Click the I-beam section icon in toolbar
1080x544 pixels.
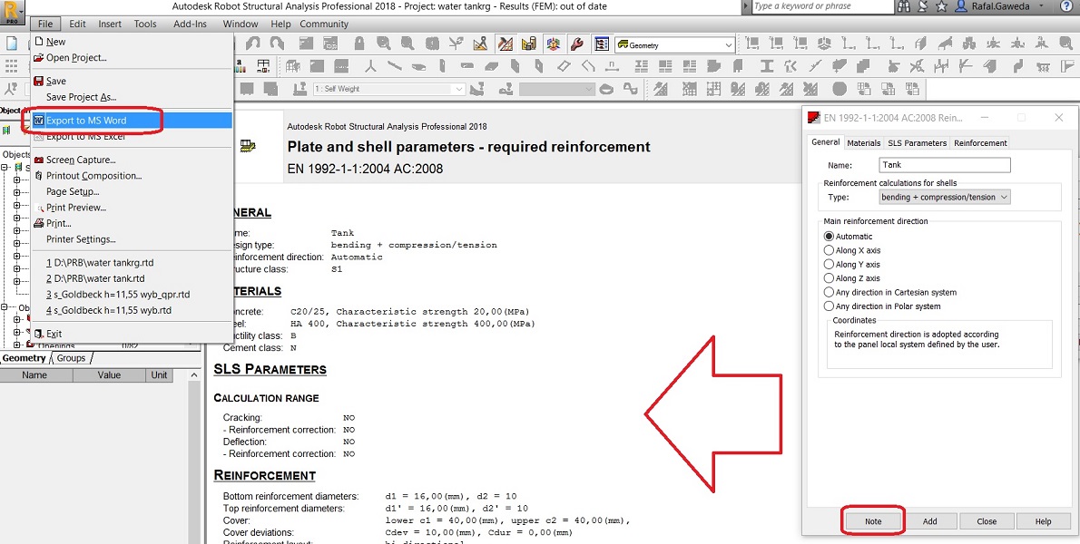point(767,67)
